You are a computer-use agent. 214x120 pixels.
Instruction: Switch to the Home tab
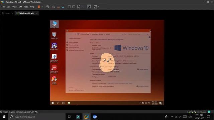pos(6,13)
